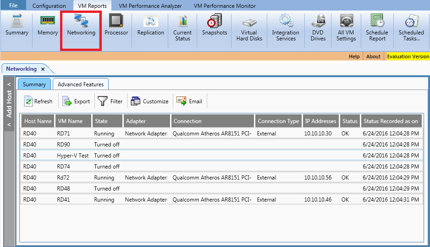The height and width of the screenshot is (247, 430).
Task: Switch to VM Performance Analyzer tab
Action: coord(150,6)
